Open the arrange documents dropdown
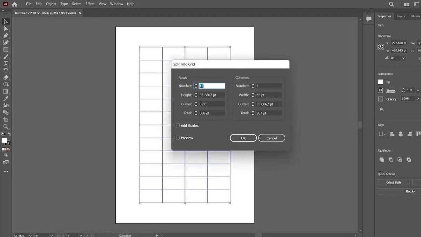Viewport: 421px width, 237px height. point(407,4)
